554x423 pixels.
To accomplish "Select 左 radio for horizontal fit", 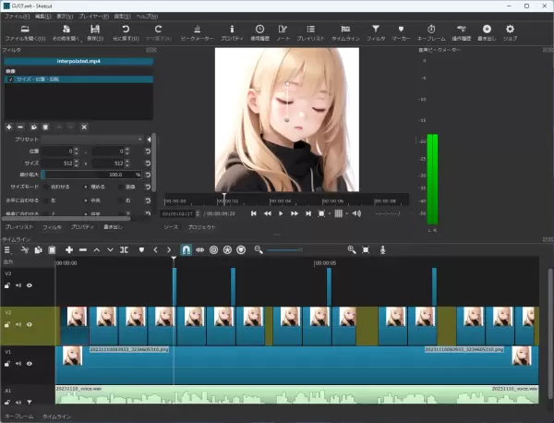I will click(x=46, y=200).
